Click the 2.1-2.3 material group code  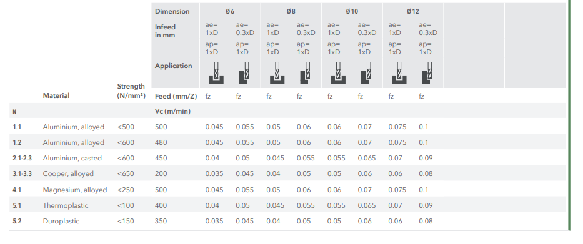22,159
